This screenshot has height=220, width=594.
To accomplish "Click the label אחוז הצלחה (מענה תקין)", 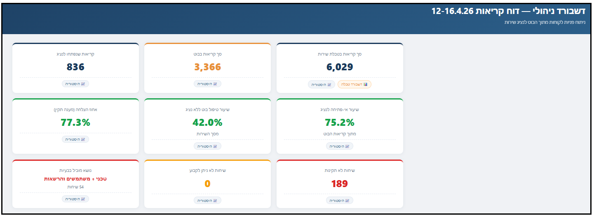I will pos(75,109).
